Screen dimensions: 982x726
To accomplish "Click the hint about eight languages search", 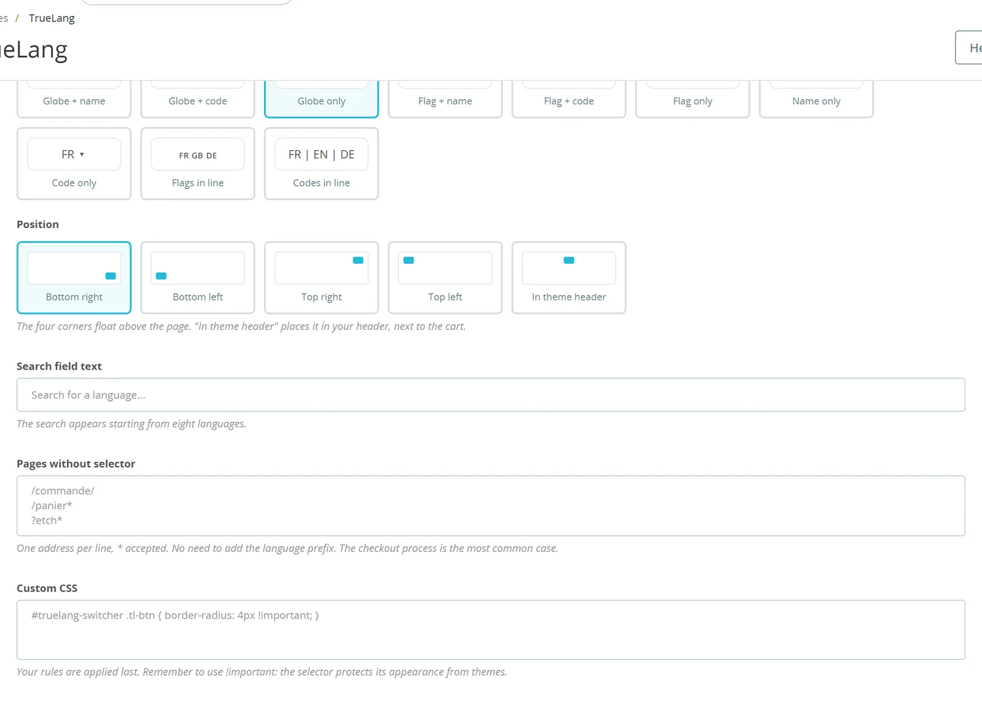I will pos(131,424).
